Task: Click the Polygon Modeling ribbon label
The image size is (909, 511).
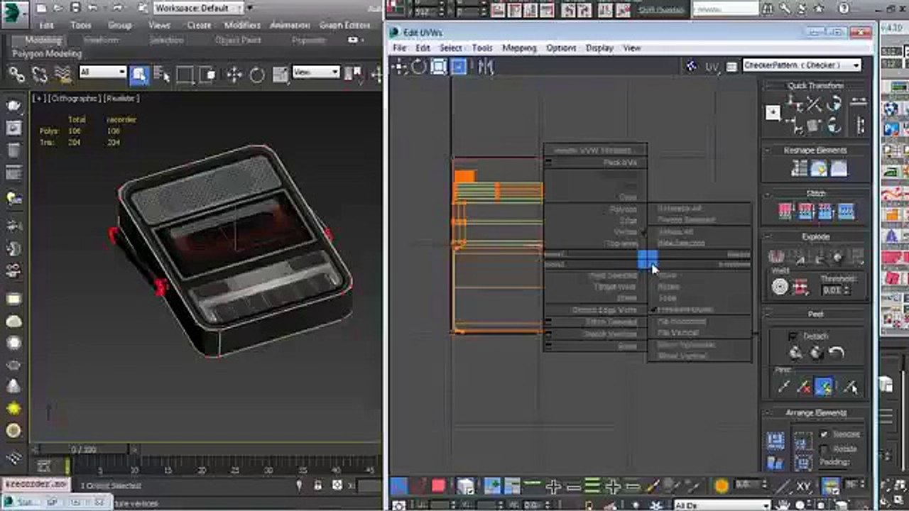Action: coord(47,54)
